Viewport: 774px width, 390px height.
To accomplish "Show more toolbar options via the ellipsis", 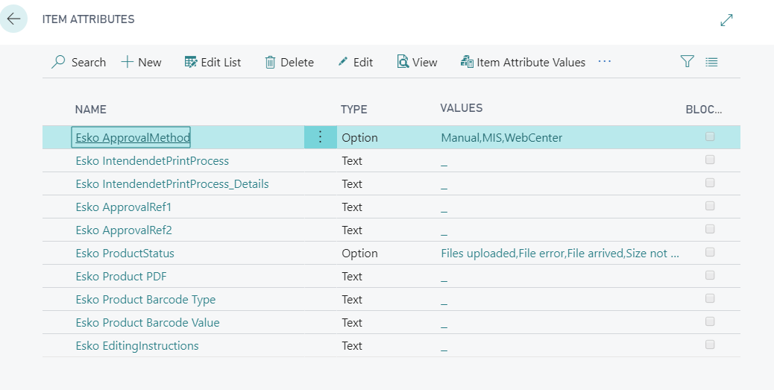I will pyautogui.click(x=605, y=61).
